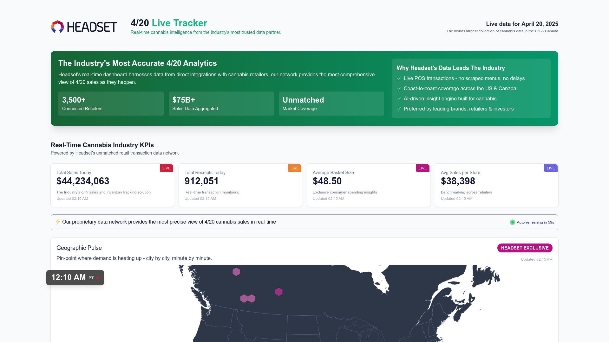This screenshot has width=609, height=342.
Task: Click Why Headset's Data Leads The Industry heading
Action: pos(451,68)
